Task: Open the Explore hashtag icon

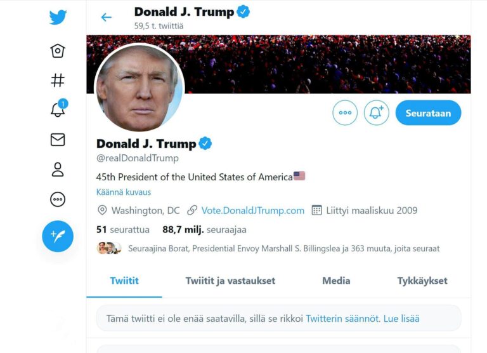Action: coord(58,80)
